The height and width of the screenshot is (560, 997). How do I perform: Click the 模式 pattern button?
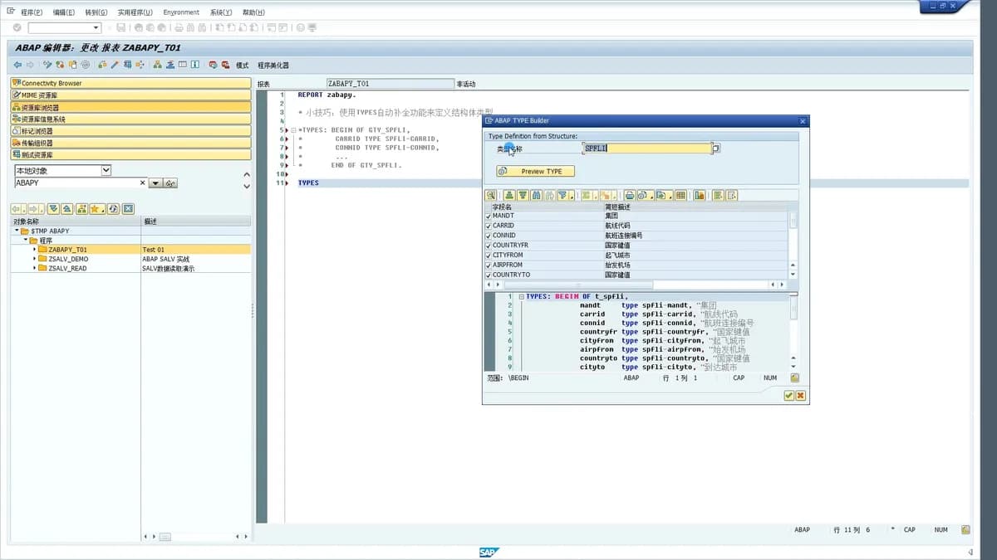coord(242,65)
